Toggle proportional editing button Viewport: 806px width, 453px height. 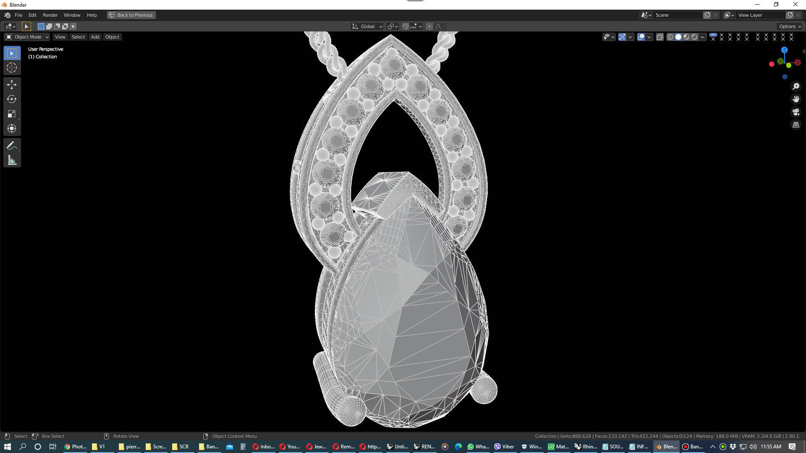[x=429, y=26]
